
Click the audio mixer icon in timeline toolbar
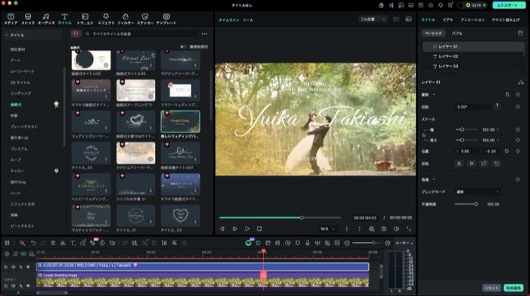(317, 243)
